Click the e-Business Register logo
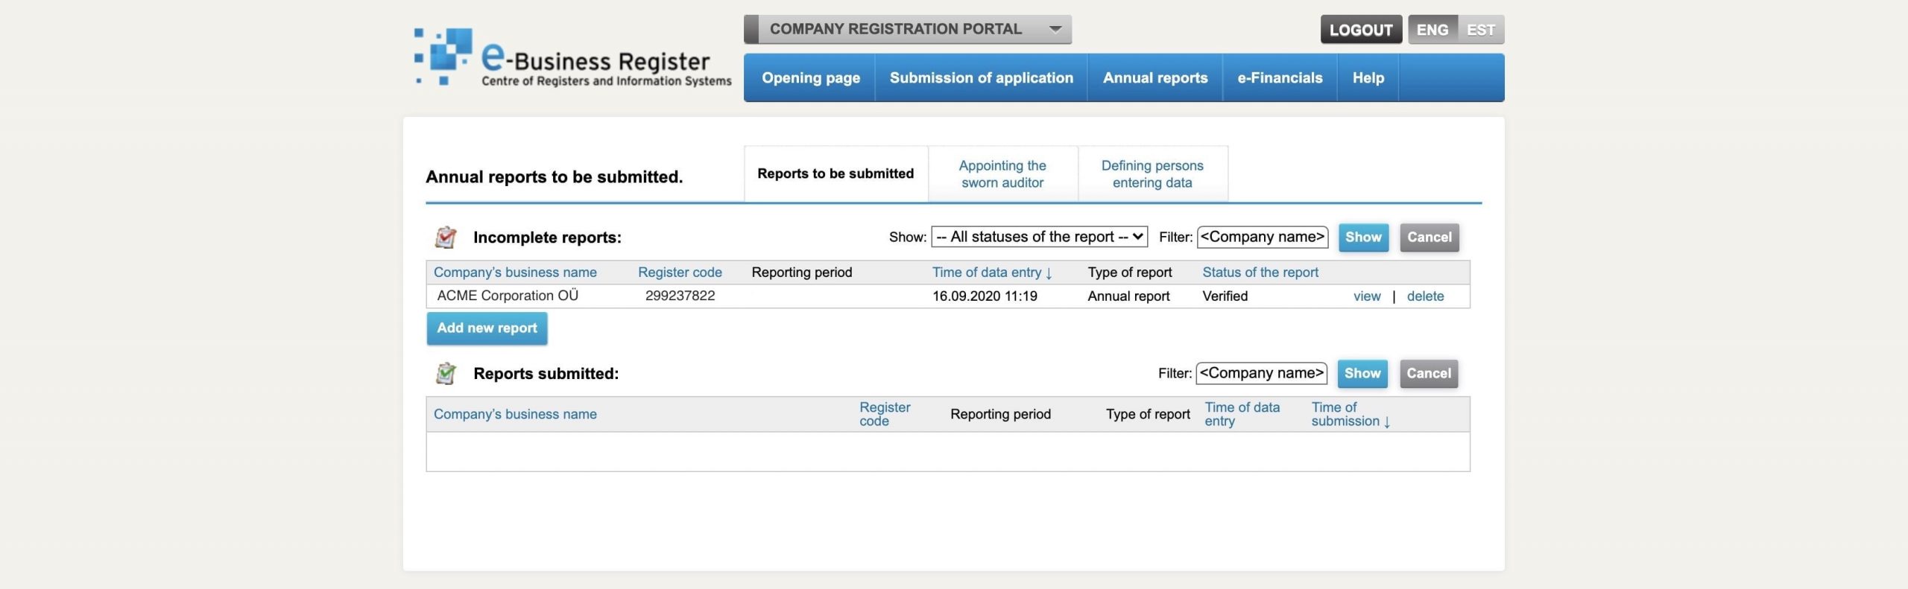The width and height of the screenshot is (1908, 589). coord(572,60)
